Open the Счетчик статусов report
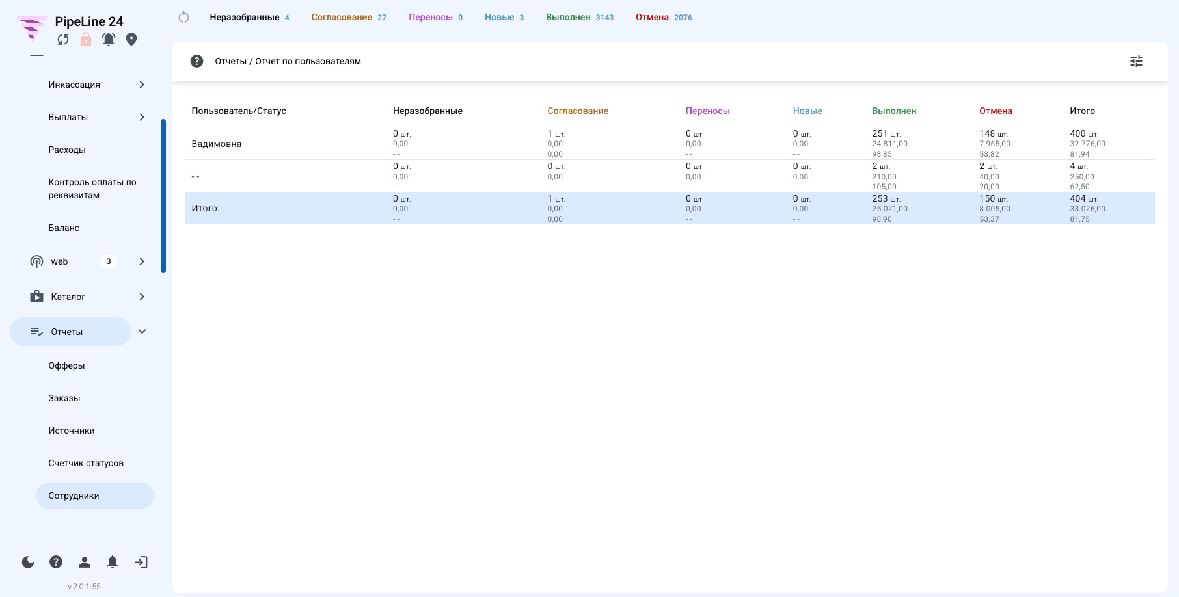The height and width of the screenshot is (597, 1179). click(x=86, y=463)
